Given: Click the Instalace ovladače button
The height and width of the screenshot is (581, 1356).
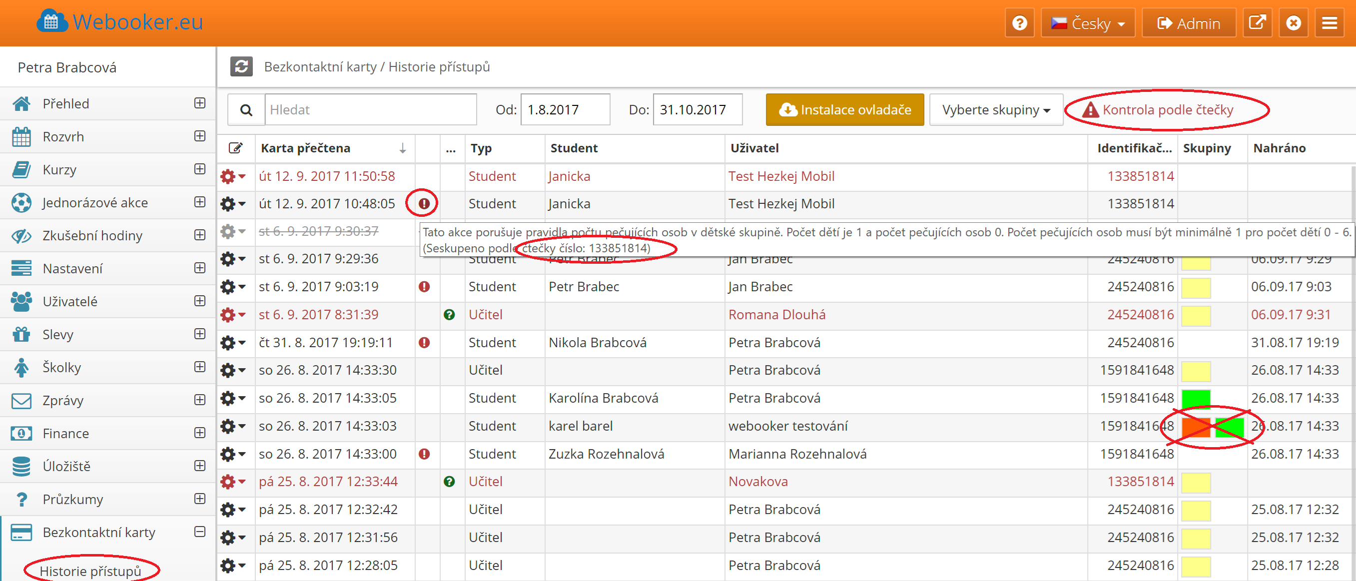Looking at the screenshot, I should pyautogui.click(x=844, y=110).
